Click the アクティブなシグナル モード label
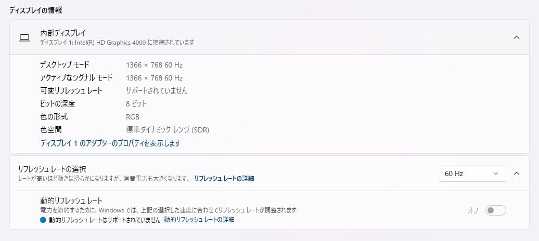Viewport: 539px width, 241px height. (76, 78)
